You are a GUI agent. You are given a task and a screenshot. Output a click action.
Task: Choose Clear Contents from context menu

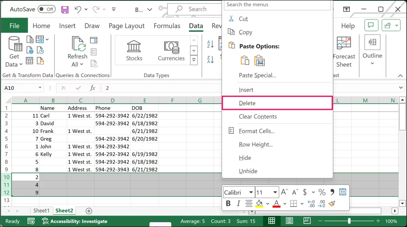click(x=277, y=117)
